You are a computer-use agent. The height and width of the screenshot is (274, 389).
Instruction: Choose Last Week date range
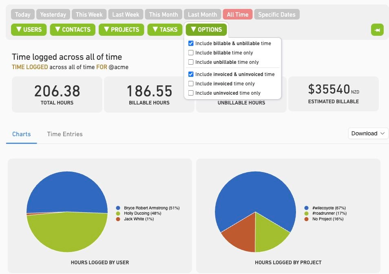coord(126,15)
